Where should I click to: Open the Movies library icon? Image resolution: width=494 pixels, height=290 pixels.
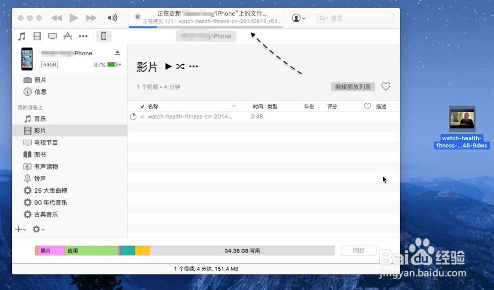pyautogui.click(x=37, y=36)
